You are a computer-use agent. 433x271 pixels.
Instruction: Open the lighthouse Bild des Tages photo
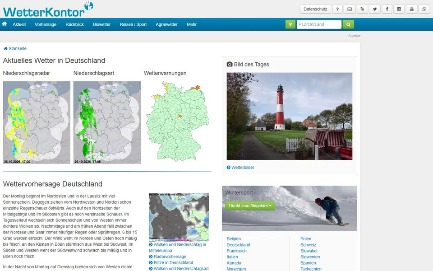(290, 116)
